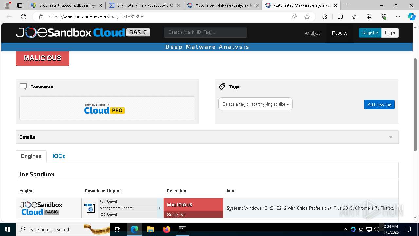
Task: Open Edge Settings and more menu
Action: [x=398, y=17]
